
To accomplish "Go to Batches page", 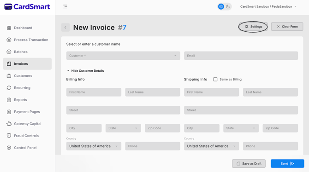I will pyautogui.click(x=27, y=52).
